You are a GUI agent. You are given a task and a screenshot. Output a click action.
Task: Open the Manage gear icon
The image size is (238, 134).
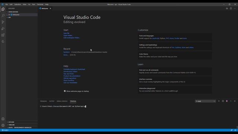tap(3, 125)
